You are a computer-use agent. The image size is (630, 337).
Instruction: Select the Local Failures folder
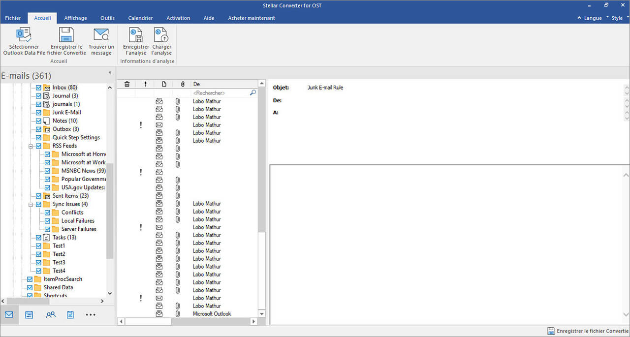pyautogui.click(x=78, y=221)
